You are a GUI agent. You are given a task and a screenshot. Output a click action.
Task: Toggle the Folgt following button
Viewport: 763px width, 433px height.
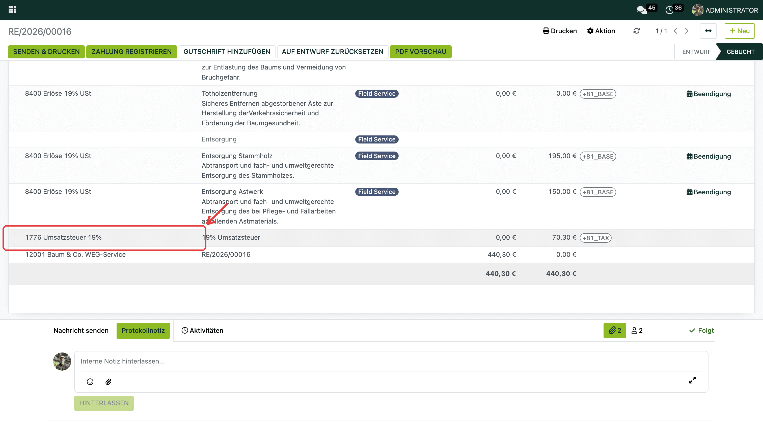pyautogui.click(x=701, y=331)
